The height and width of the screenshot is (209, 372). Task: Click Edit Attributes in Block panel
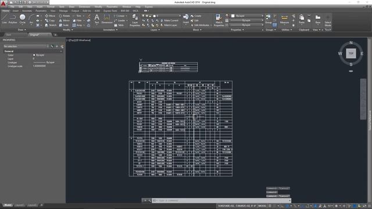[x=200, y=25]
